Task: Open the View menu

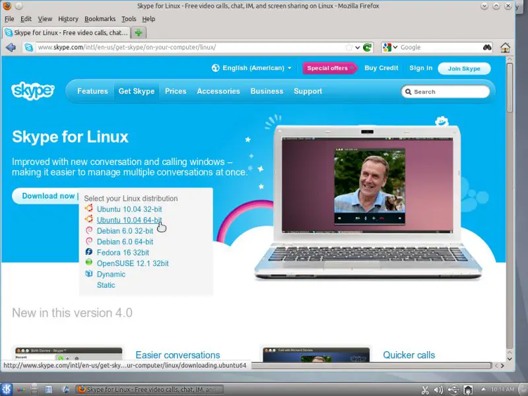Action: [45, 19]
